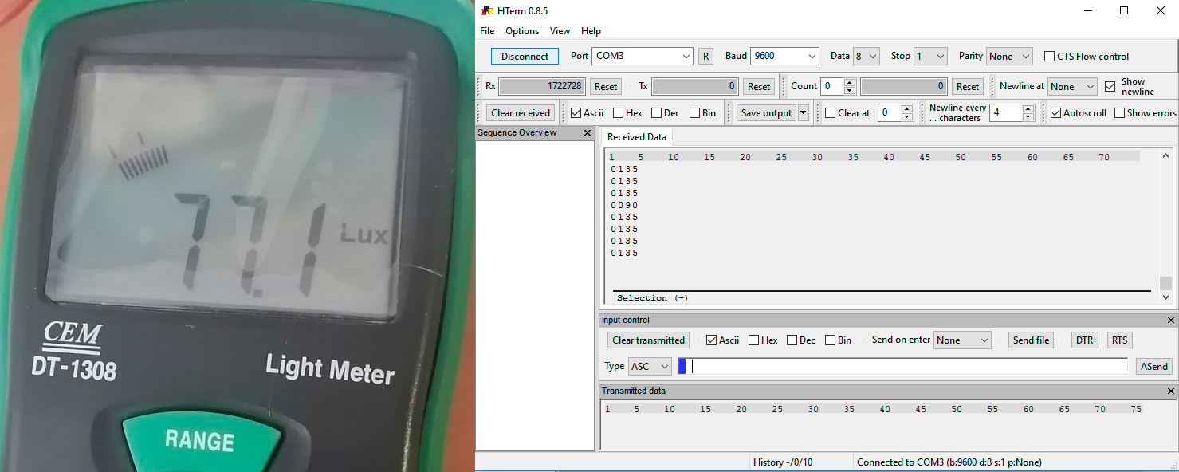Toggle the DTR line button
The height and width of the screenshot is (472, 1179).
tap(1084, 340)
